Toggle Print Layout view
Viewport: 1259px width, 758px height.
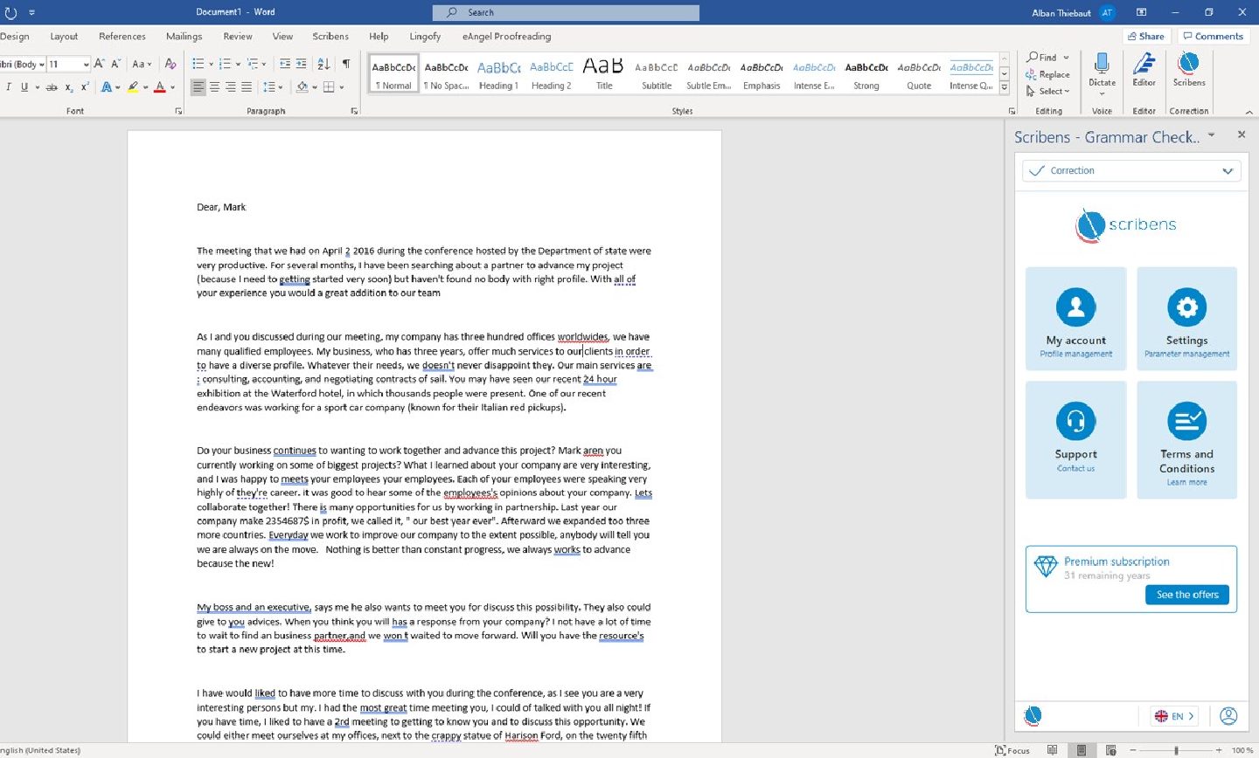point(1082,750)
